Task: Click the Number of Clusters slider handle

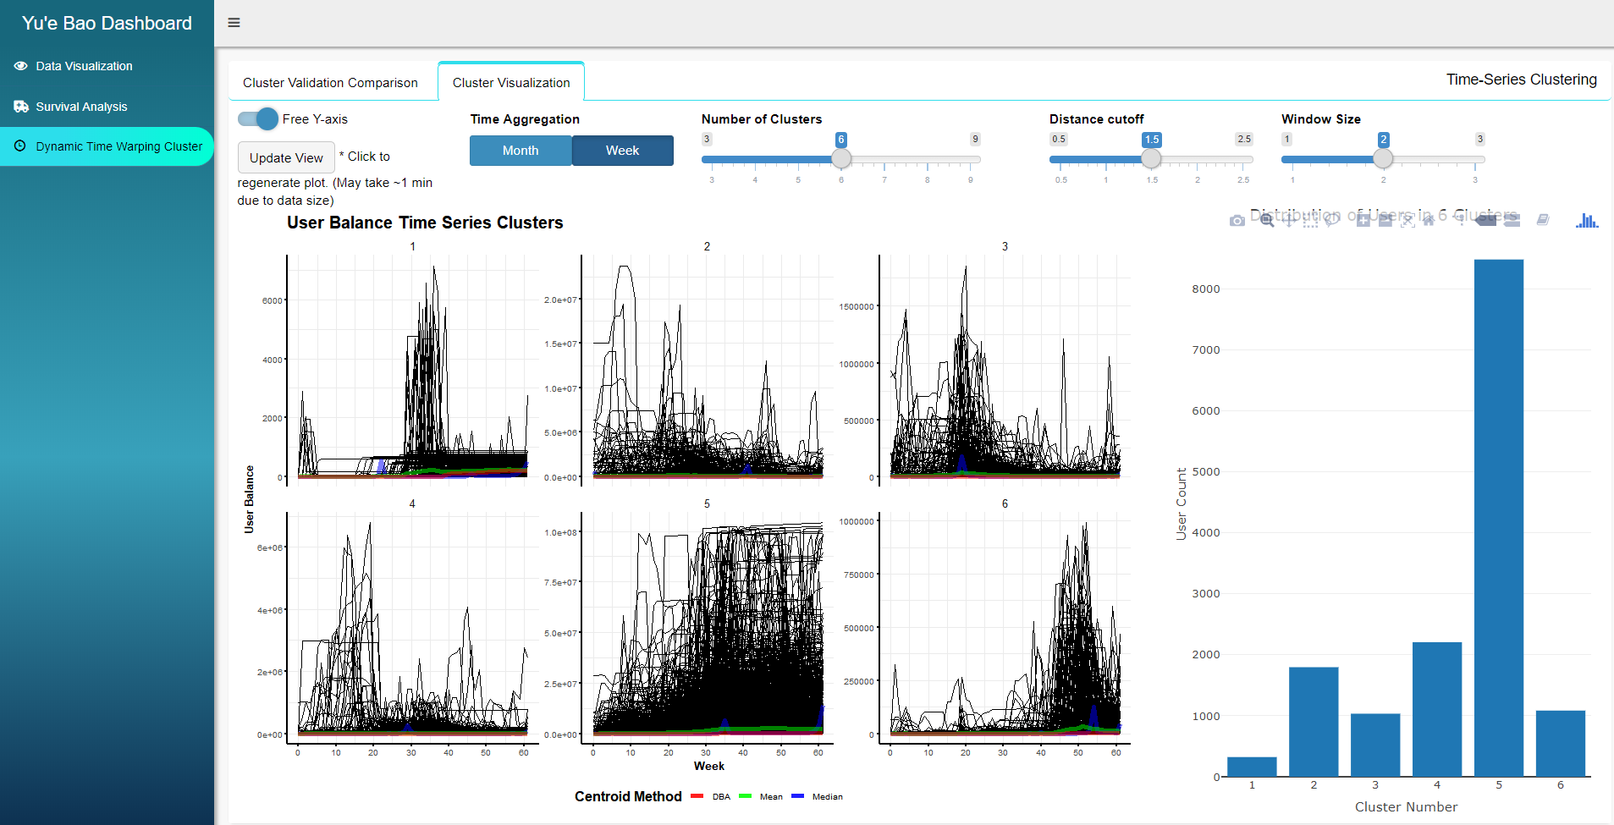Action: (x=841, y=159)
